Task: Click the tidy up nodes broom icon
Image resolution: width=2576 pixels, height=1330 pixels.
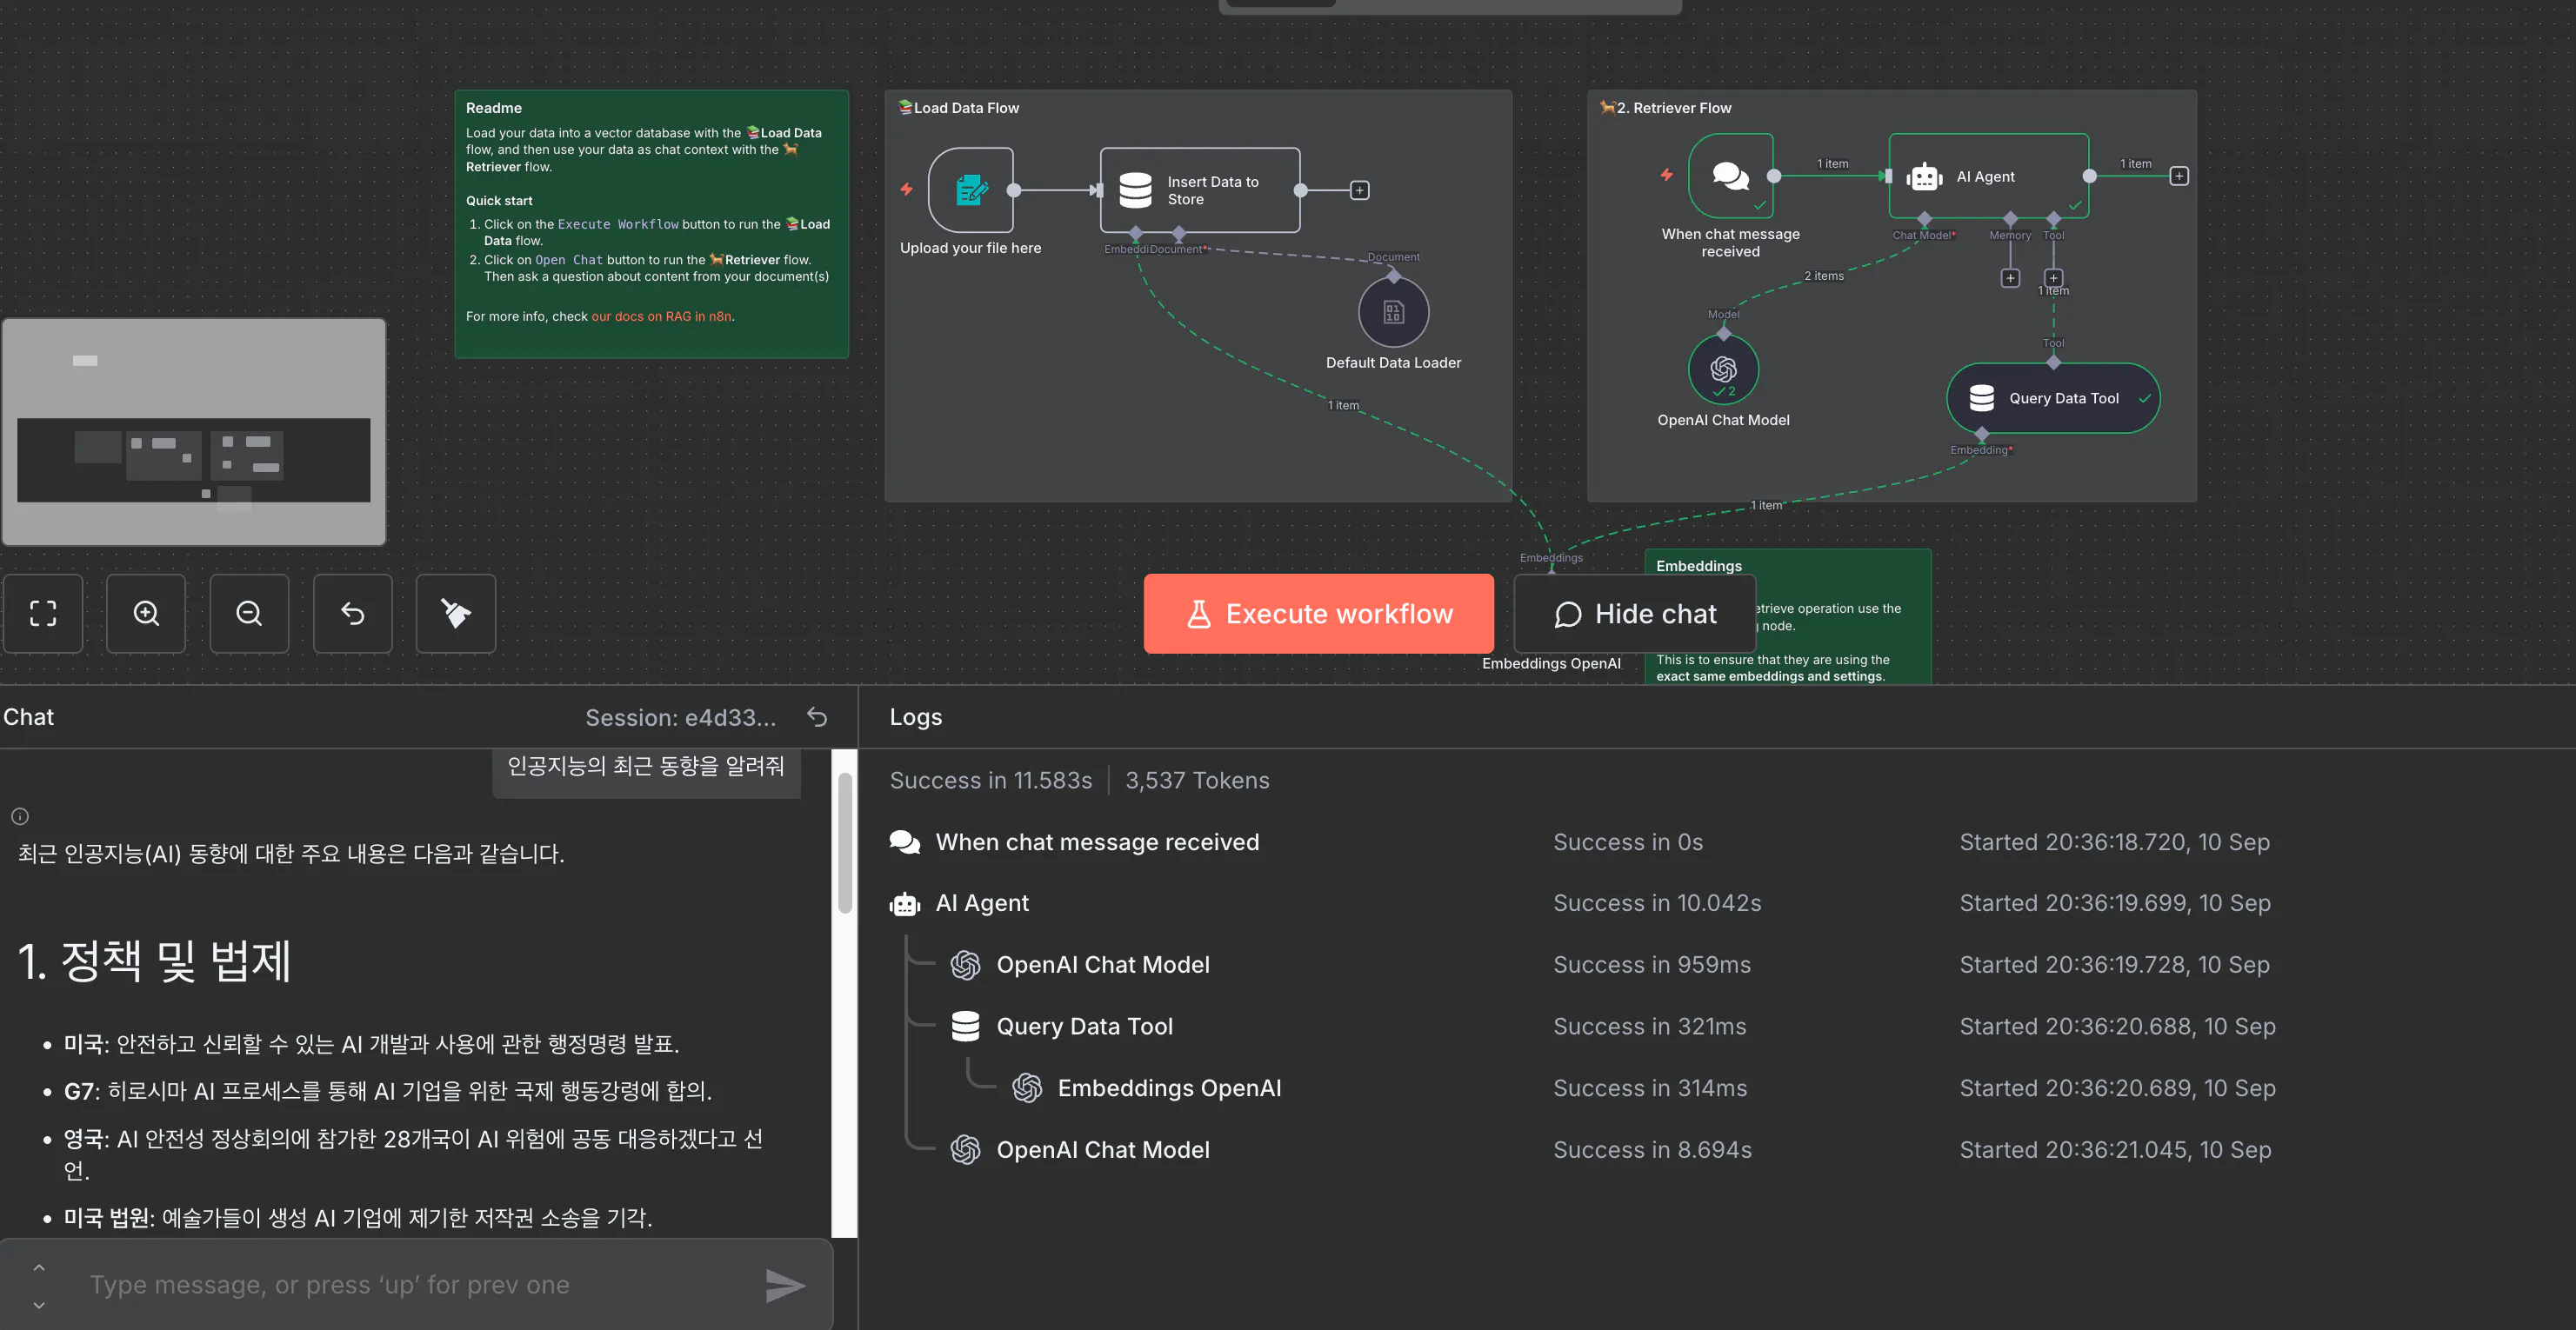Action: [x=455, y=614]
